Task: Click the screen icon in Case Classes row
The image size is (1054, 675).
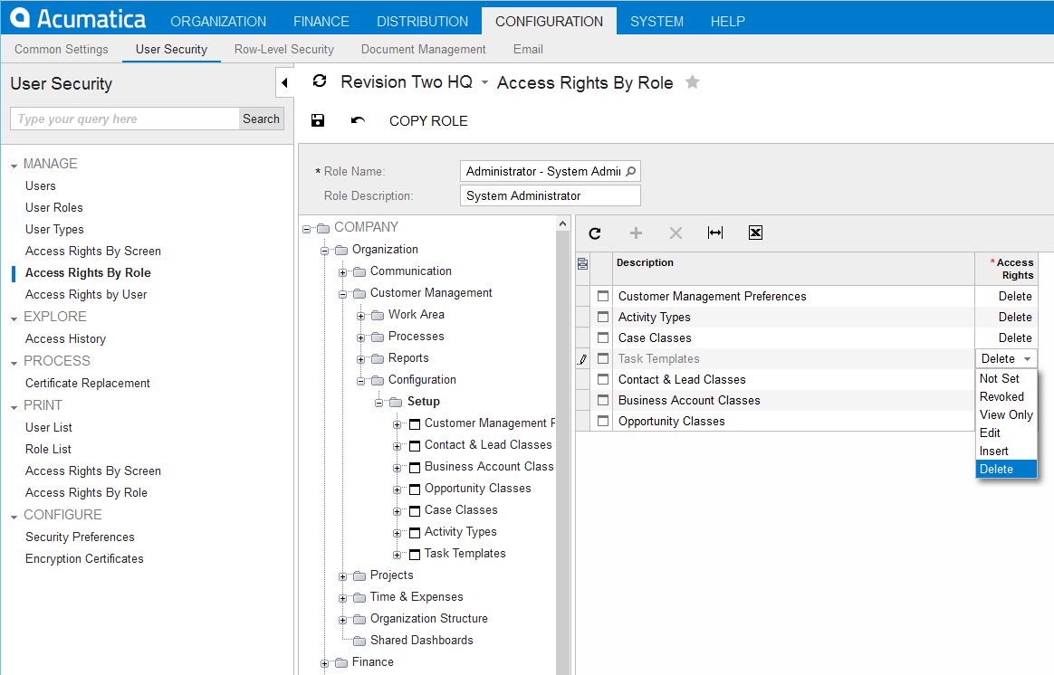Action: pyautogui.click(x=603, y=337)
